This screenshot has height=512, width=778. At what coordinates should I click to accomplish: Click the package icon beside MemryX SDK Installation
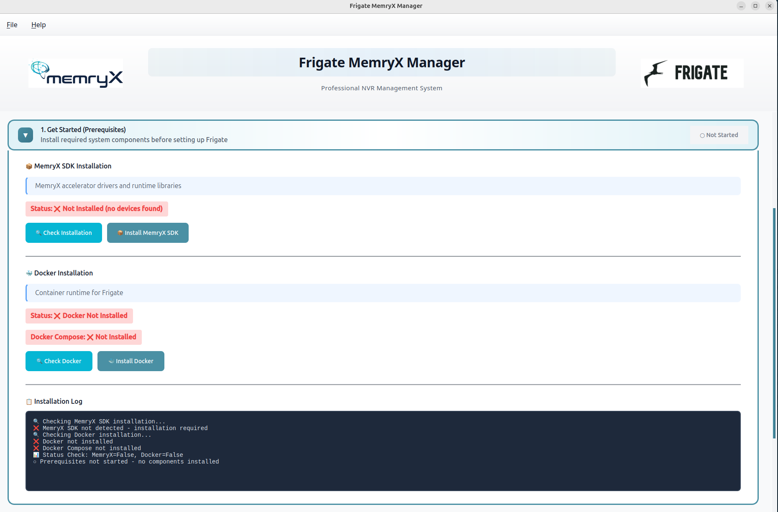point(29,166)
